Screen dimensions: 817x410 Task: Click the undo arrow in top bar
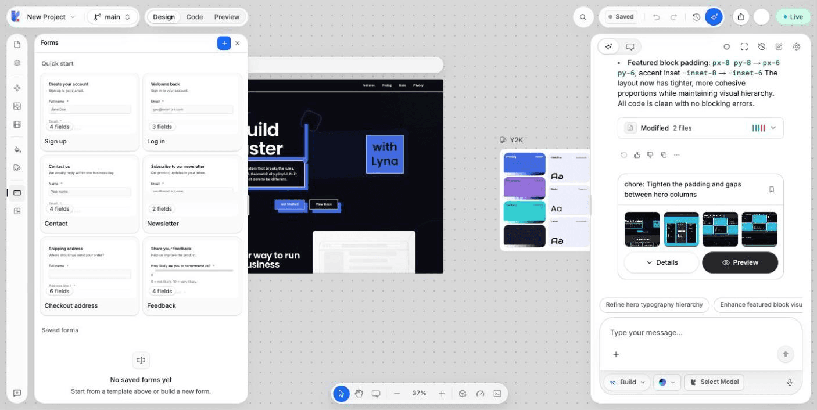(x=657, y=17)
